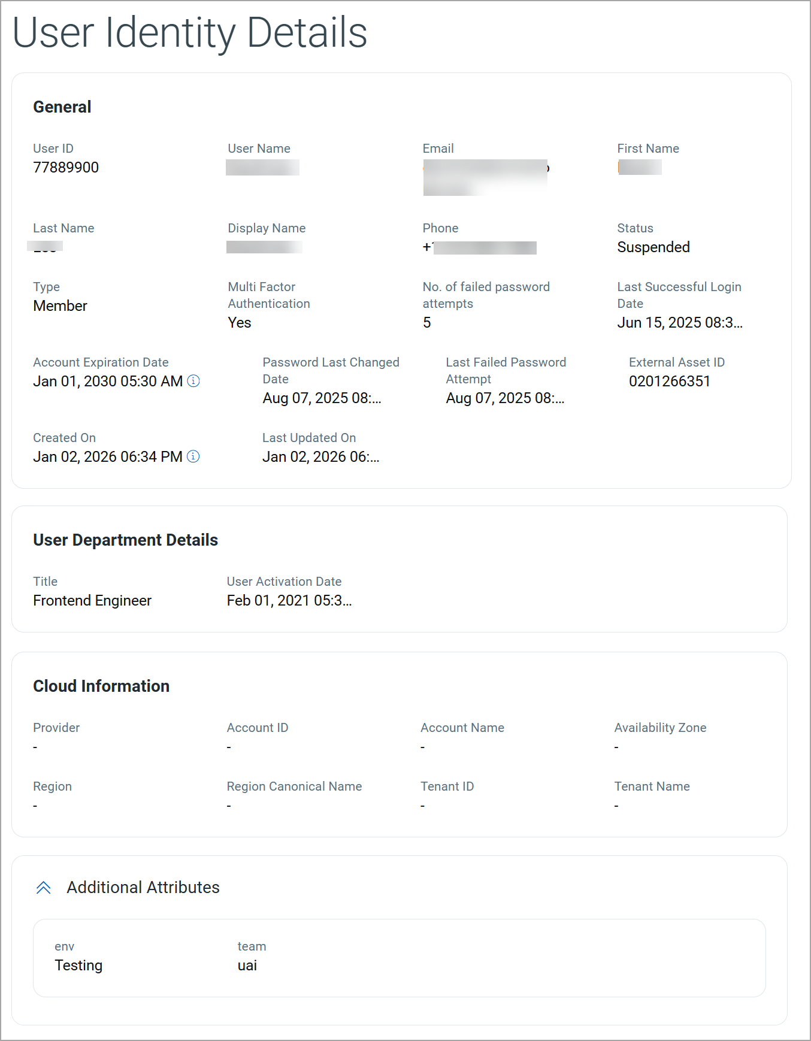Collapse the Additional Attributes section
The height and width of the screenshot is (1041, 811).
click(44, 888)
